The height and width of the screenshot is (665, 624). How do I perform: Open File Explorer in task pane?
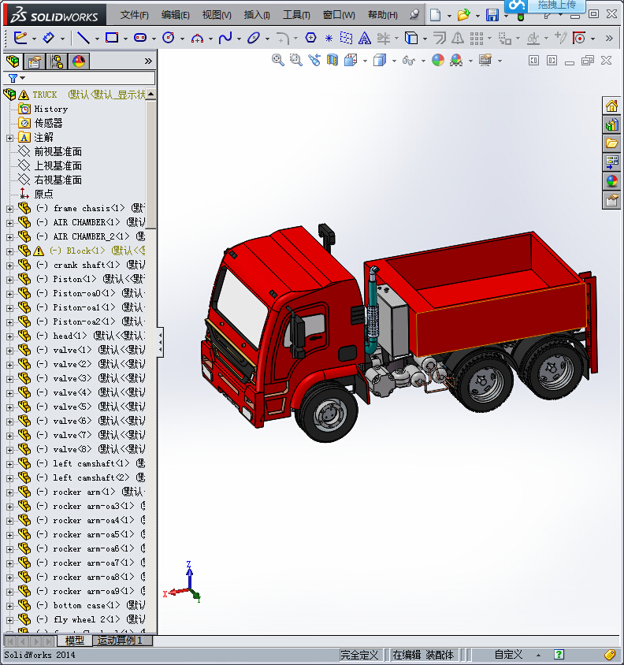click(x=611, y=143)
